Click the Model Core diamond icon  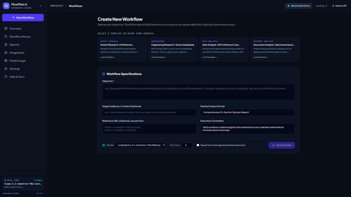(x=5, y=180)
